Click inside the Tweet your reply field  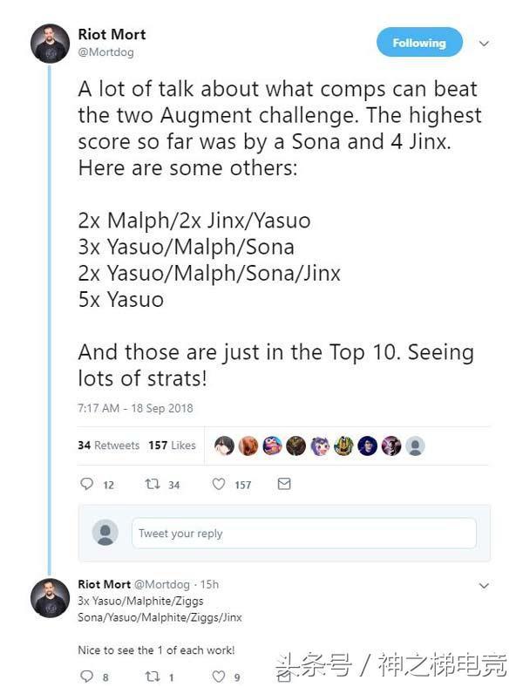[303, 534]
